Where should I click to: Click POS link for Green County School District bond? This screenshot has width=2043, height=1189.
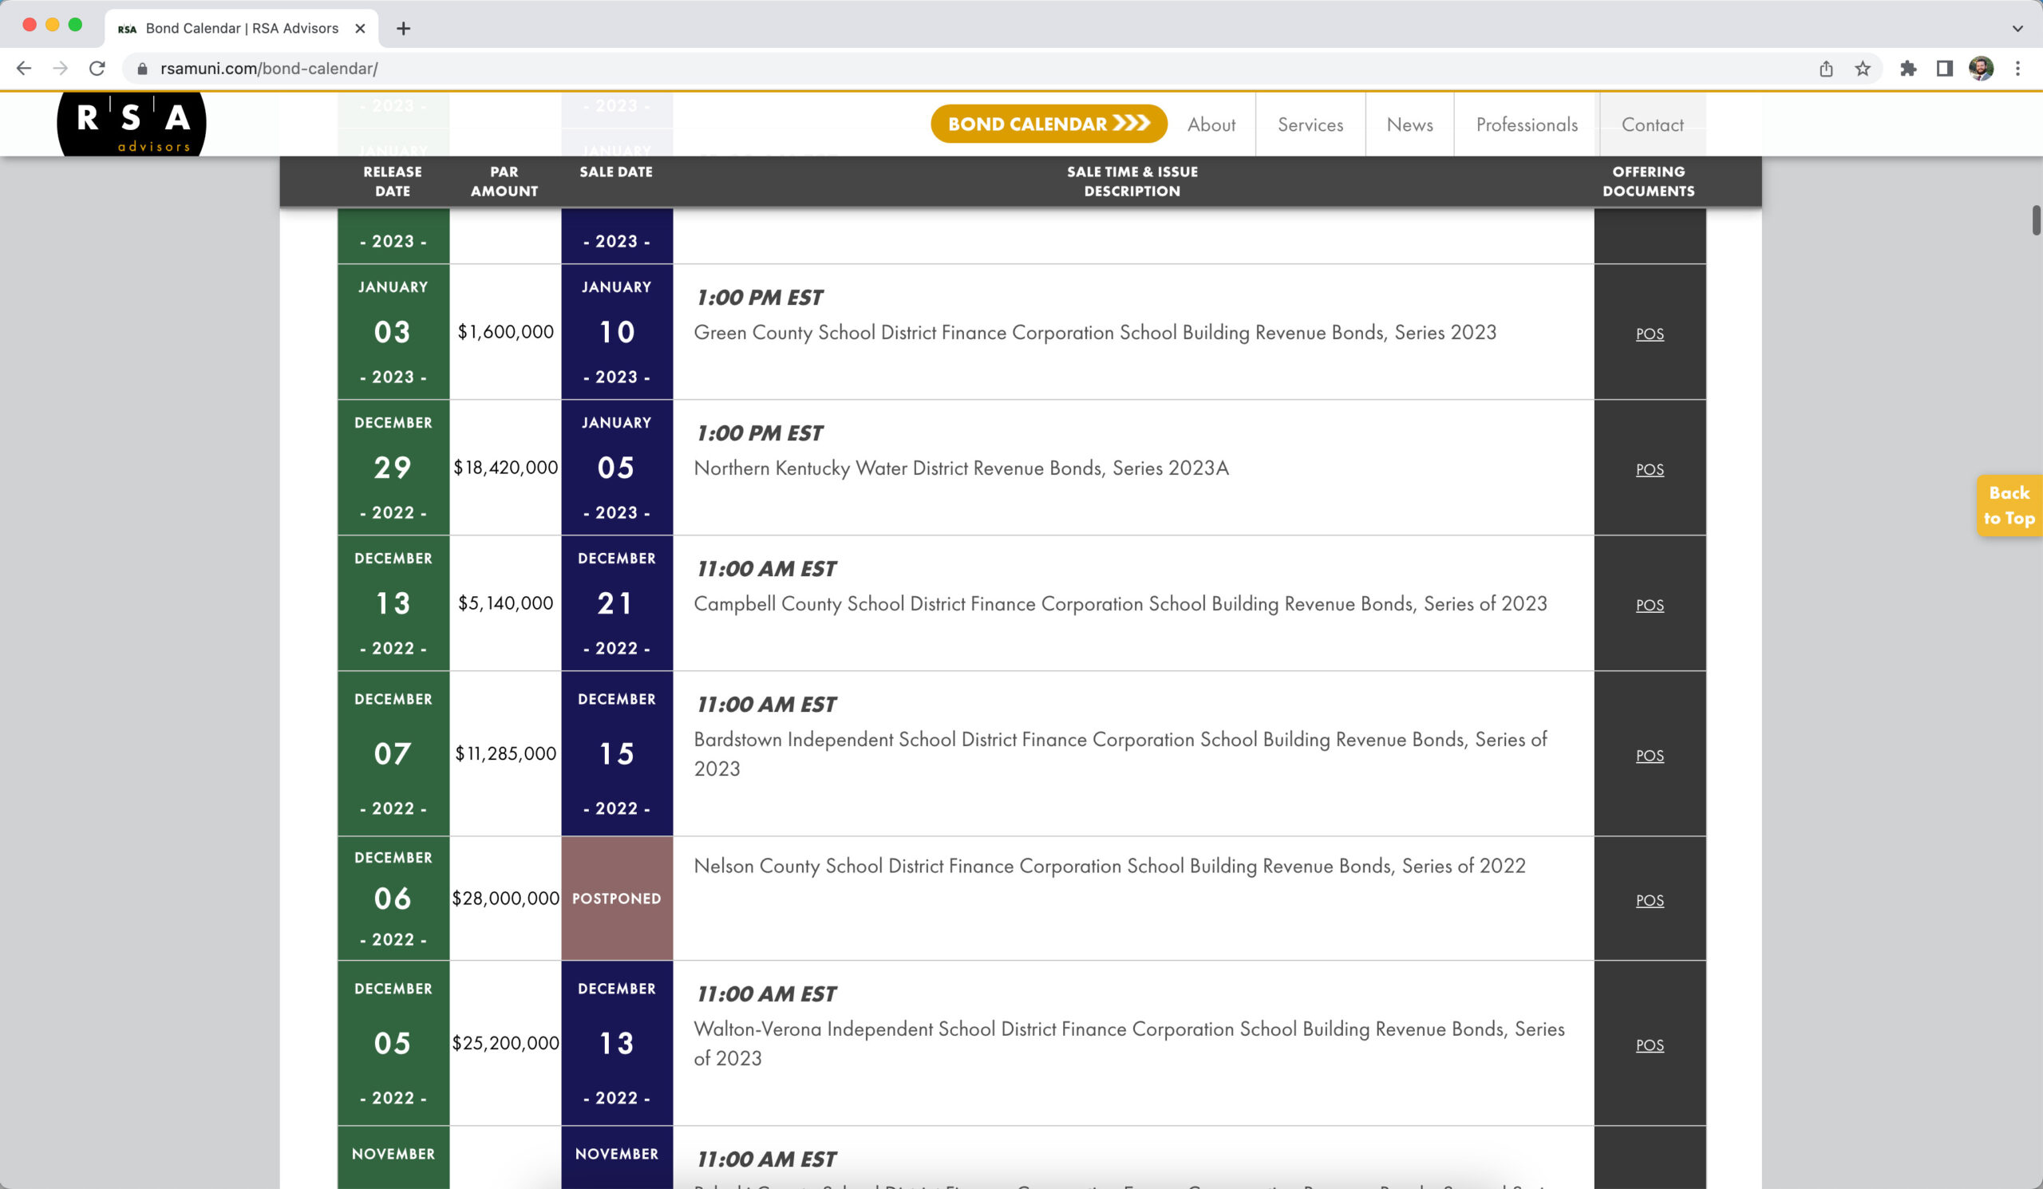1650,333
